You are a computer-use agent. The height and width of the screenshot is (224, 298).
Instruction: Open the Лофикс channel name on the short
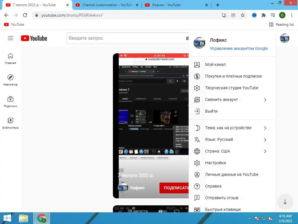click(x=137, y=188)
